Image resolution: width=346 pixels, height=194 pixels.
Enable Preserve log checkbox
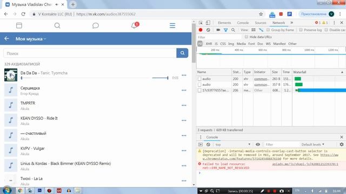pyautogui.click(x=301, y=30)
